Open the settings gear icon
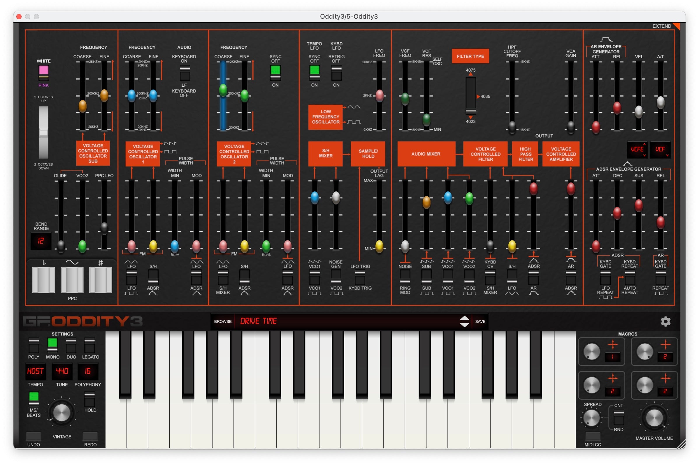This screenshot has height=465, width=699. coord(665,321)
